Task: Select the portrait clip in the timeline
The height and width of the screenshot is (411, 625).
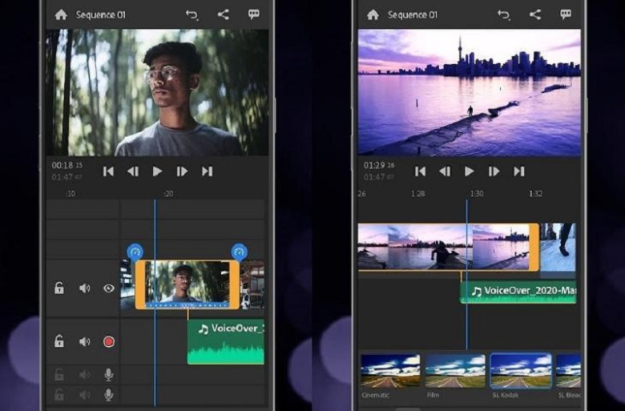Action: [x=187, y=284]
